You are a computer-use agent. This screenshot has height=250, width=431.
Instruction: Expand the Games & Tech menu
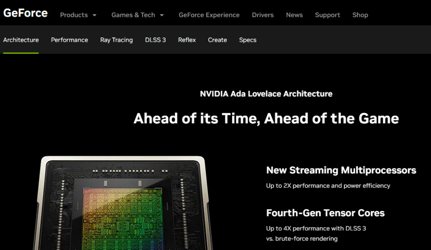click(x=138, y=15)
